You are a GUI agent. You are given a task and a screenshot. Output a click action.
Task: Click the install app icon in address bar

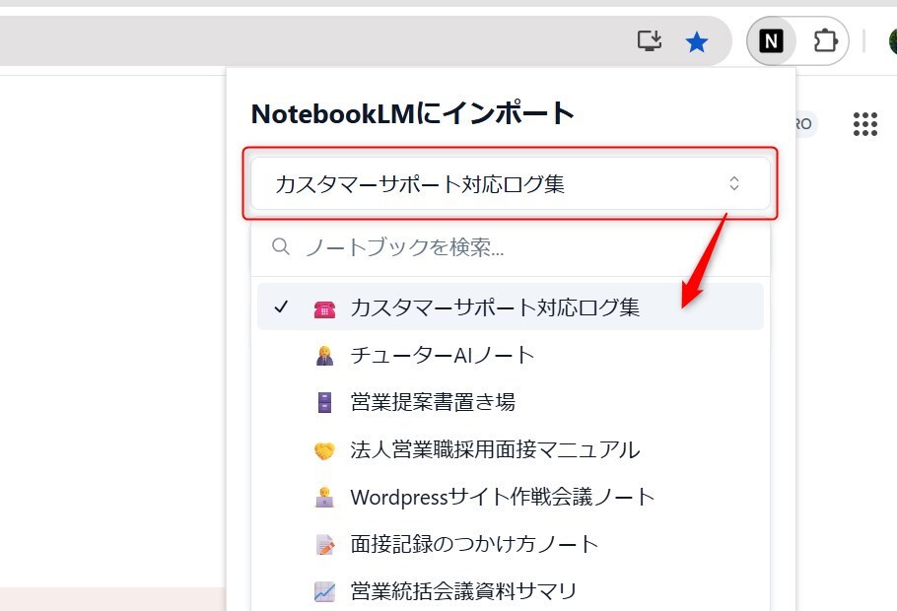[x=650, y=41]
